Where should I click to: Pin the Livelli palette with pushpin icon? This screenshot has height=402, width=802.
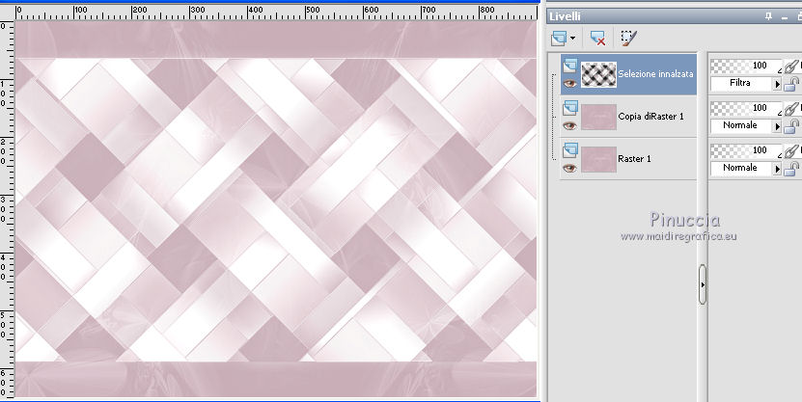768,16
